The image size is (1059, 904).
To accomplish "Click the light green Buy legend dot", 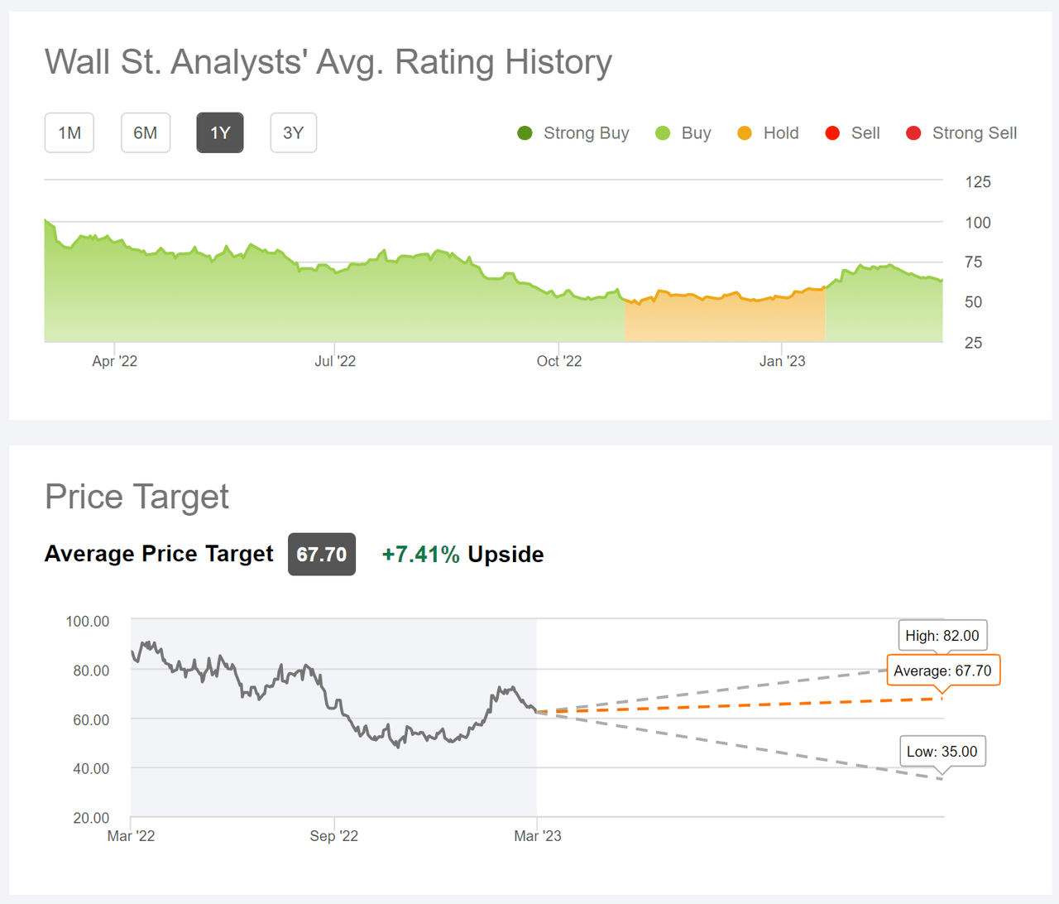I will [662, 132].
